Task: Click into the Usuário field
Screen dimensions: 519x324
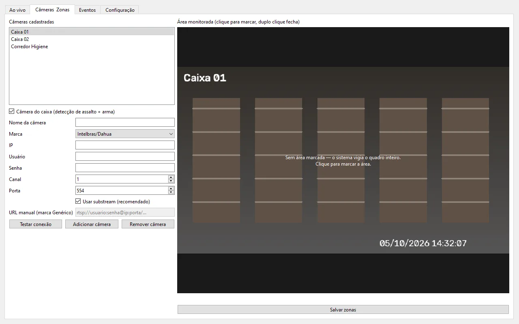Action: pyautogui.click(x=125, y=156)
